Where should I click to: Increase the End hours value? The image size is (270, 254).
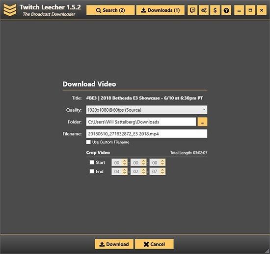125,170
